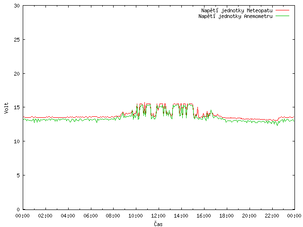Click the 'Čas' x-axis title
The width and height of the screenshot is (303, 227).
(x=158, y=224)
